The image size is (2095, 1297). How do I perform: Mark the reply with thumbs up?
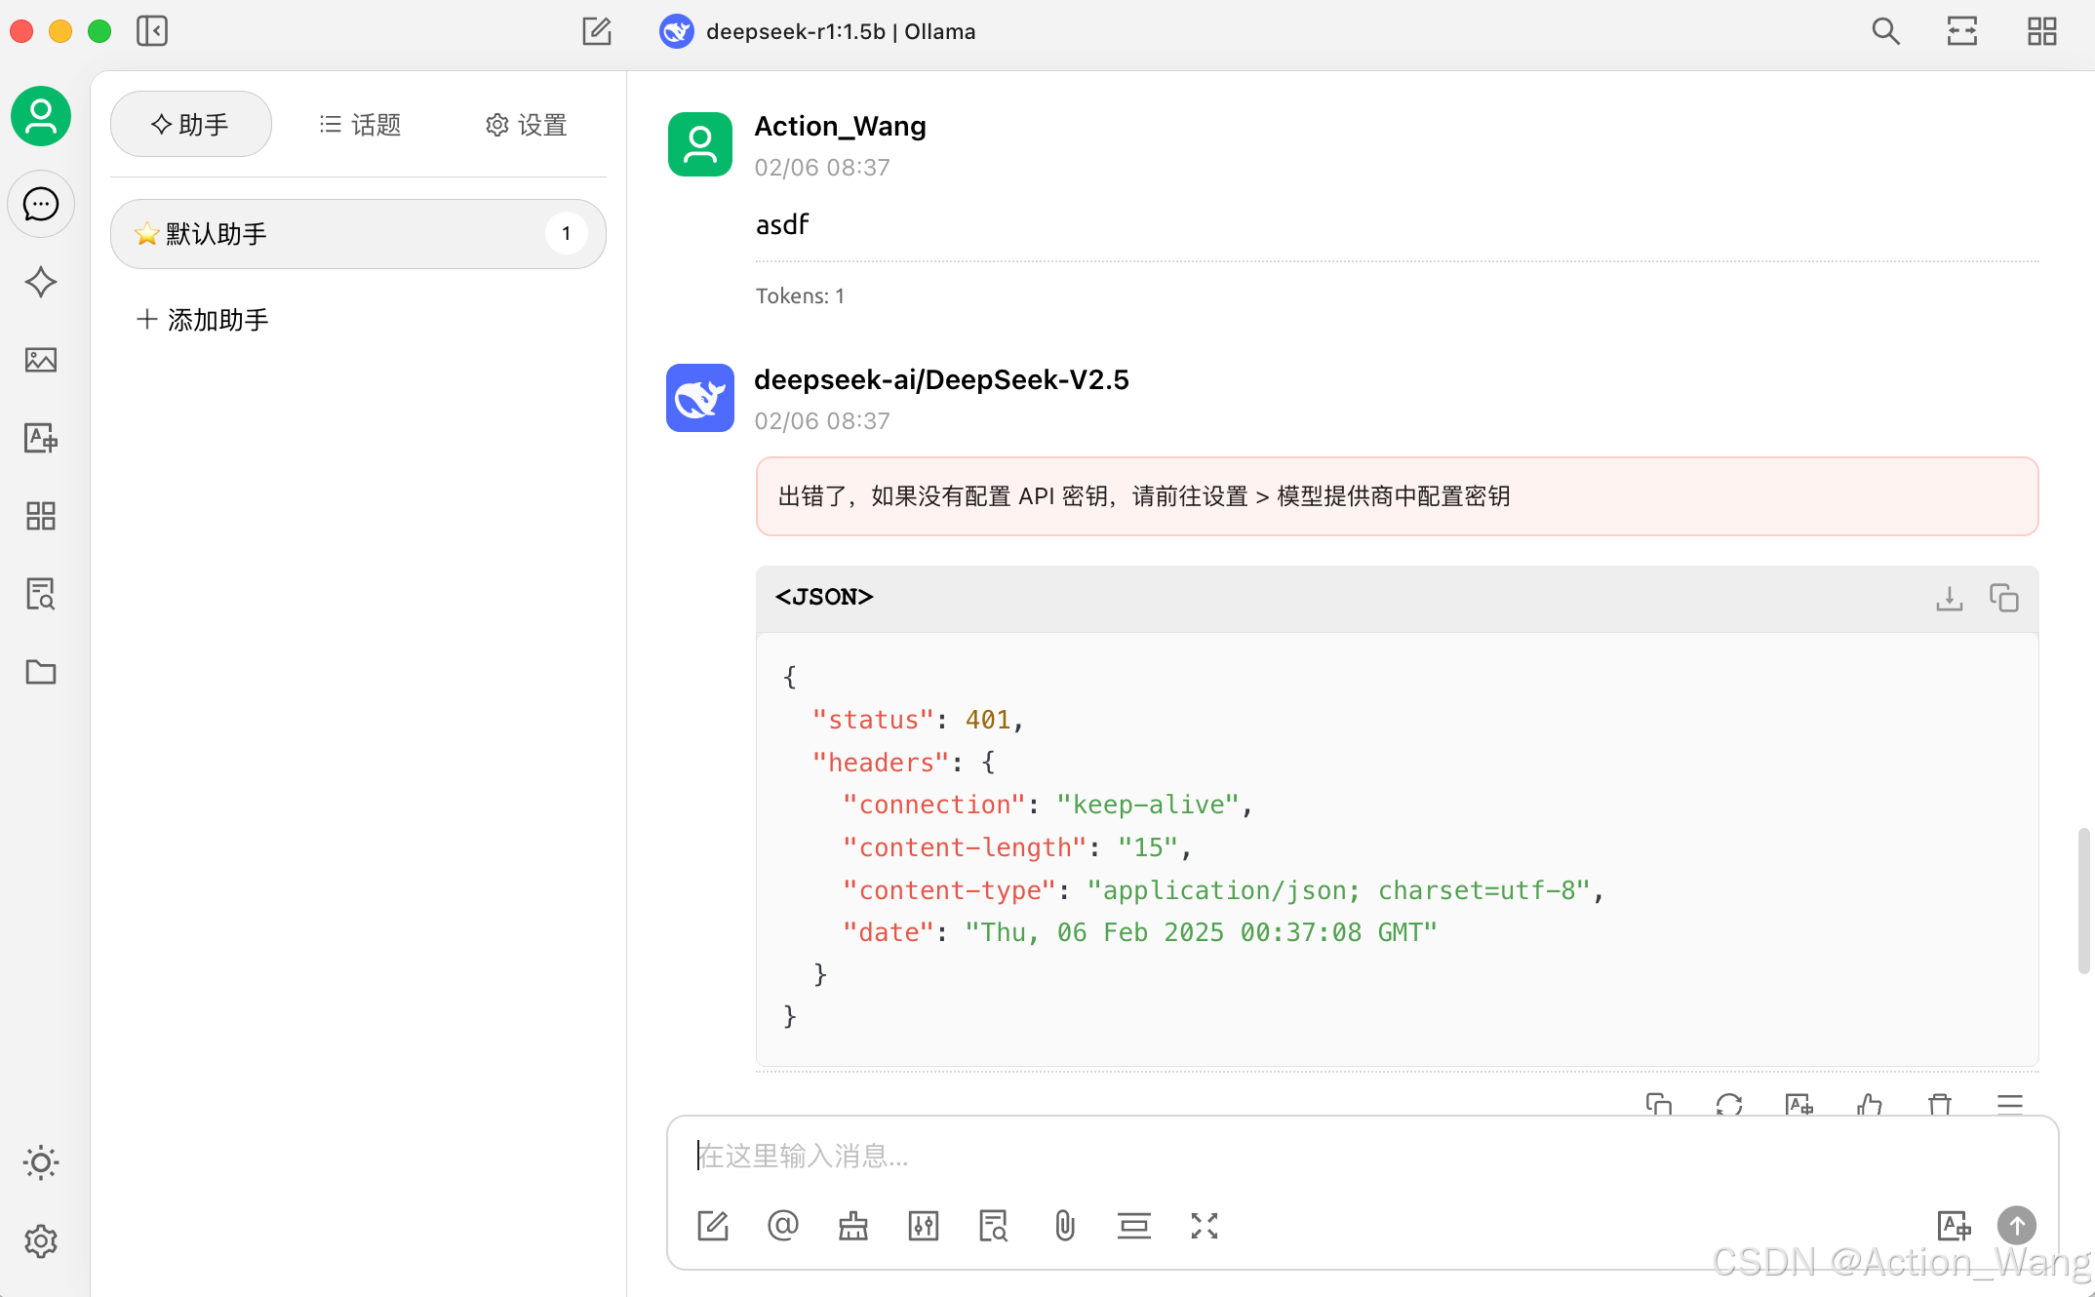click(1870, 1104)
